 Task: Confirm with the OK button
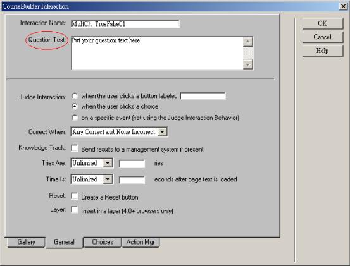(323, 23)
